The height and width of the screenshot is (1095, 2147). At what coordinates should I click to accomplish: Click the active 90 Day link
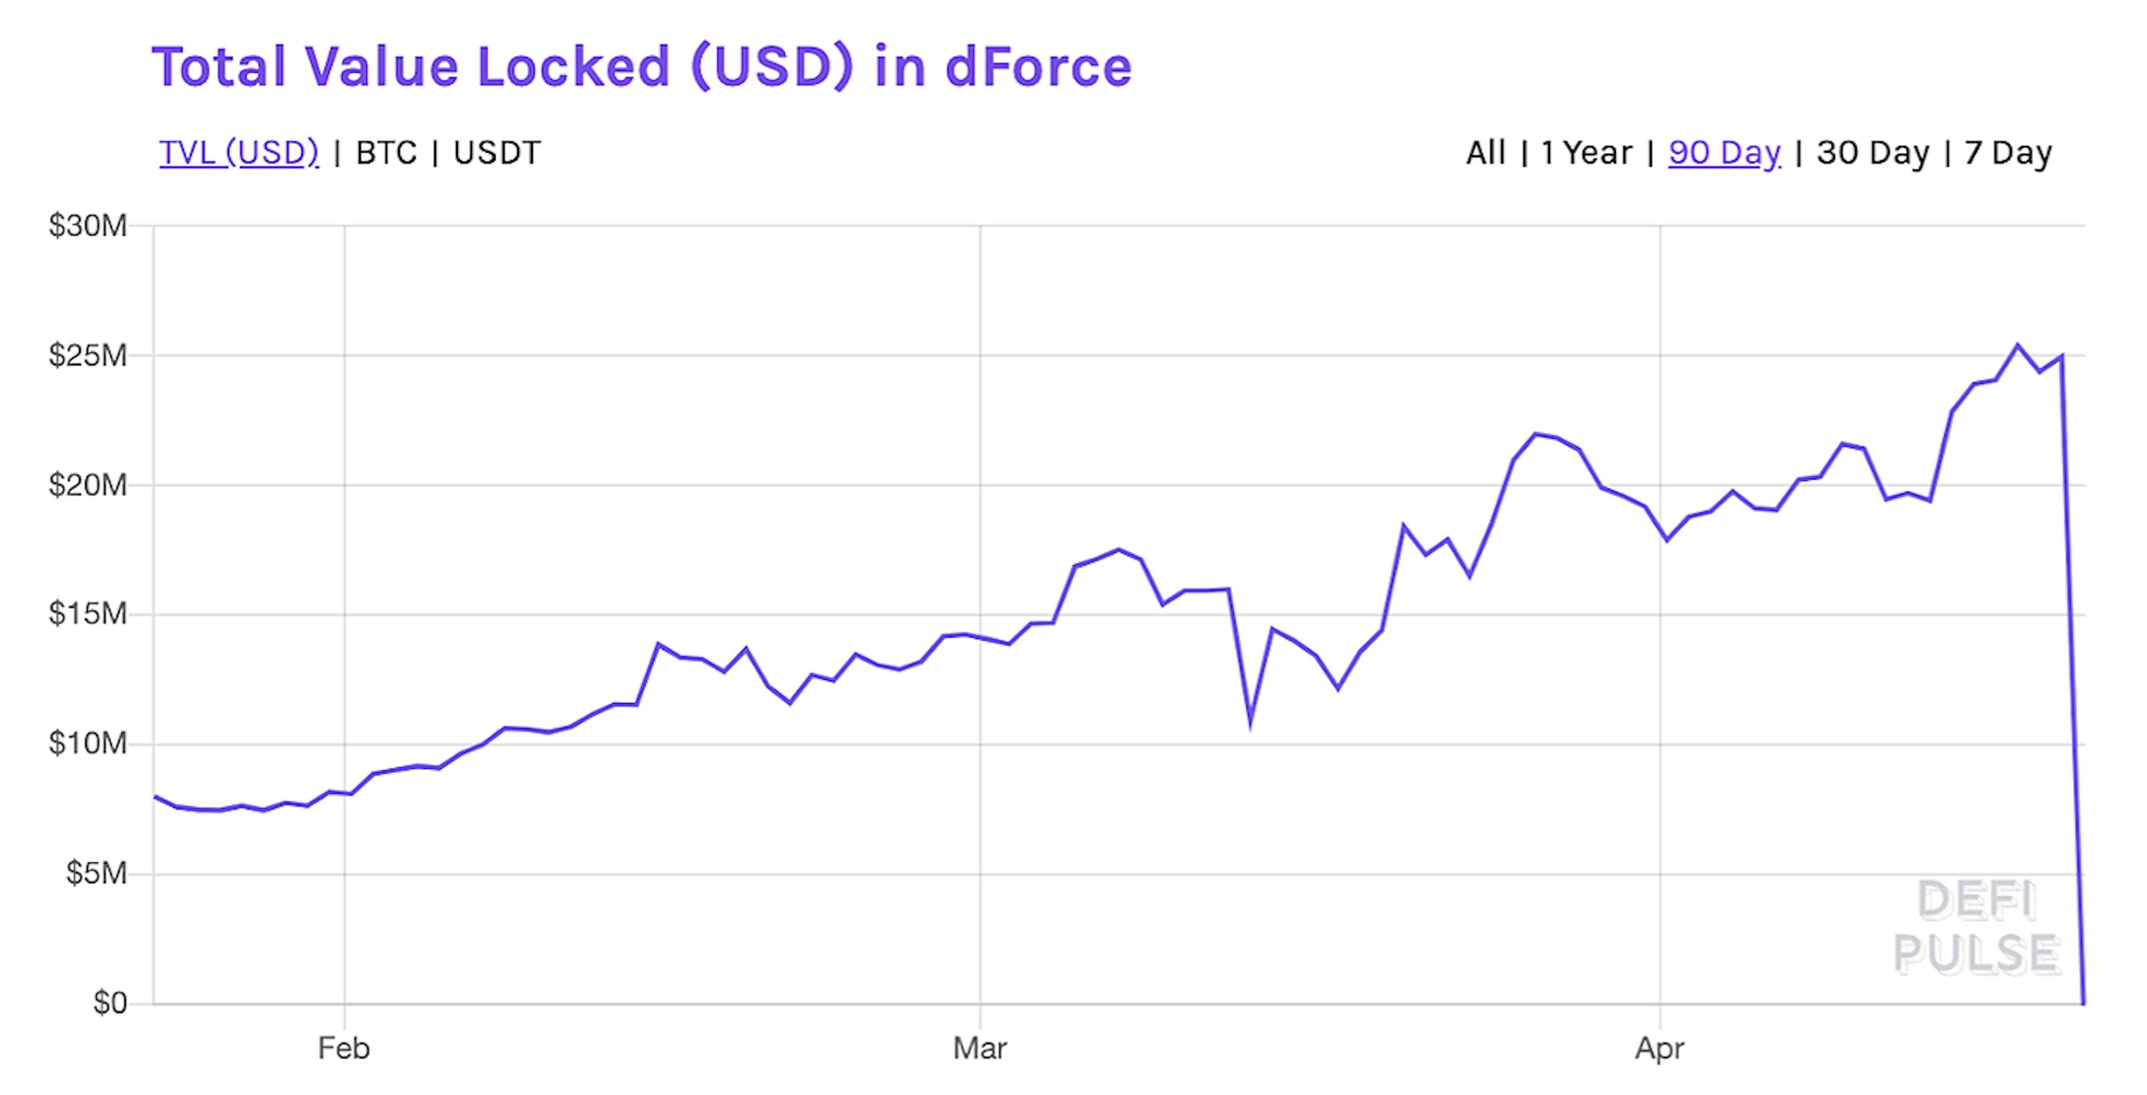(x=1724, y=153)
